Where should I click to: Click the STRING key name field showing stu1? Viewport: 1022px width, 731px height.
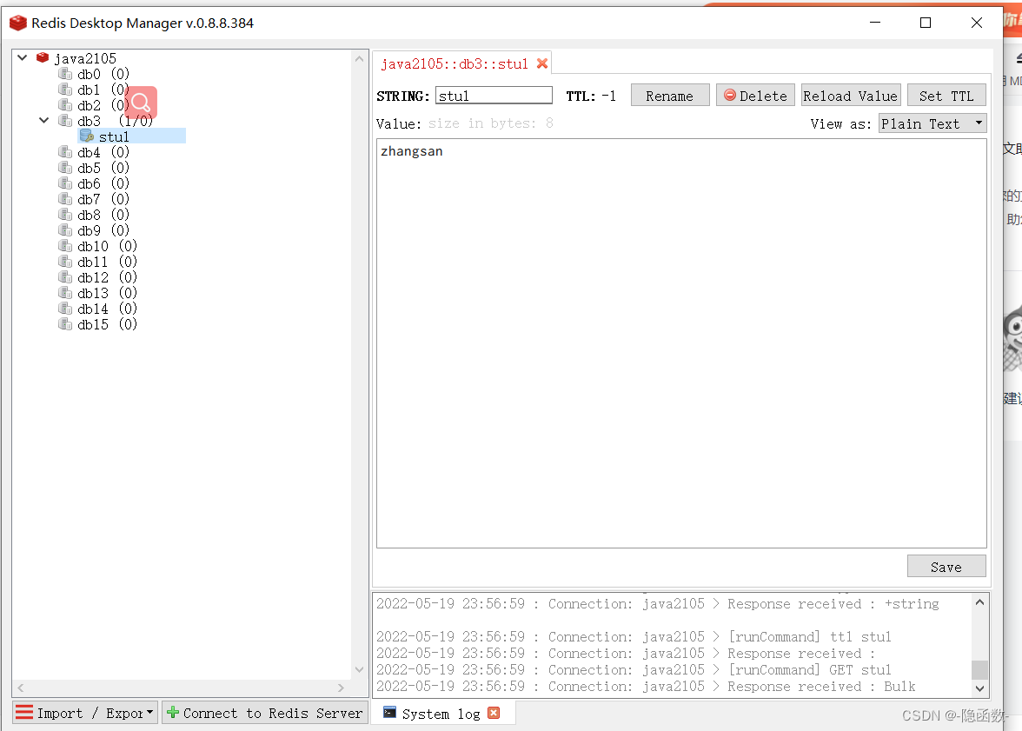click(494, 95)
